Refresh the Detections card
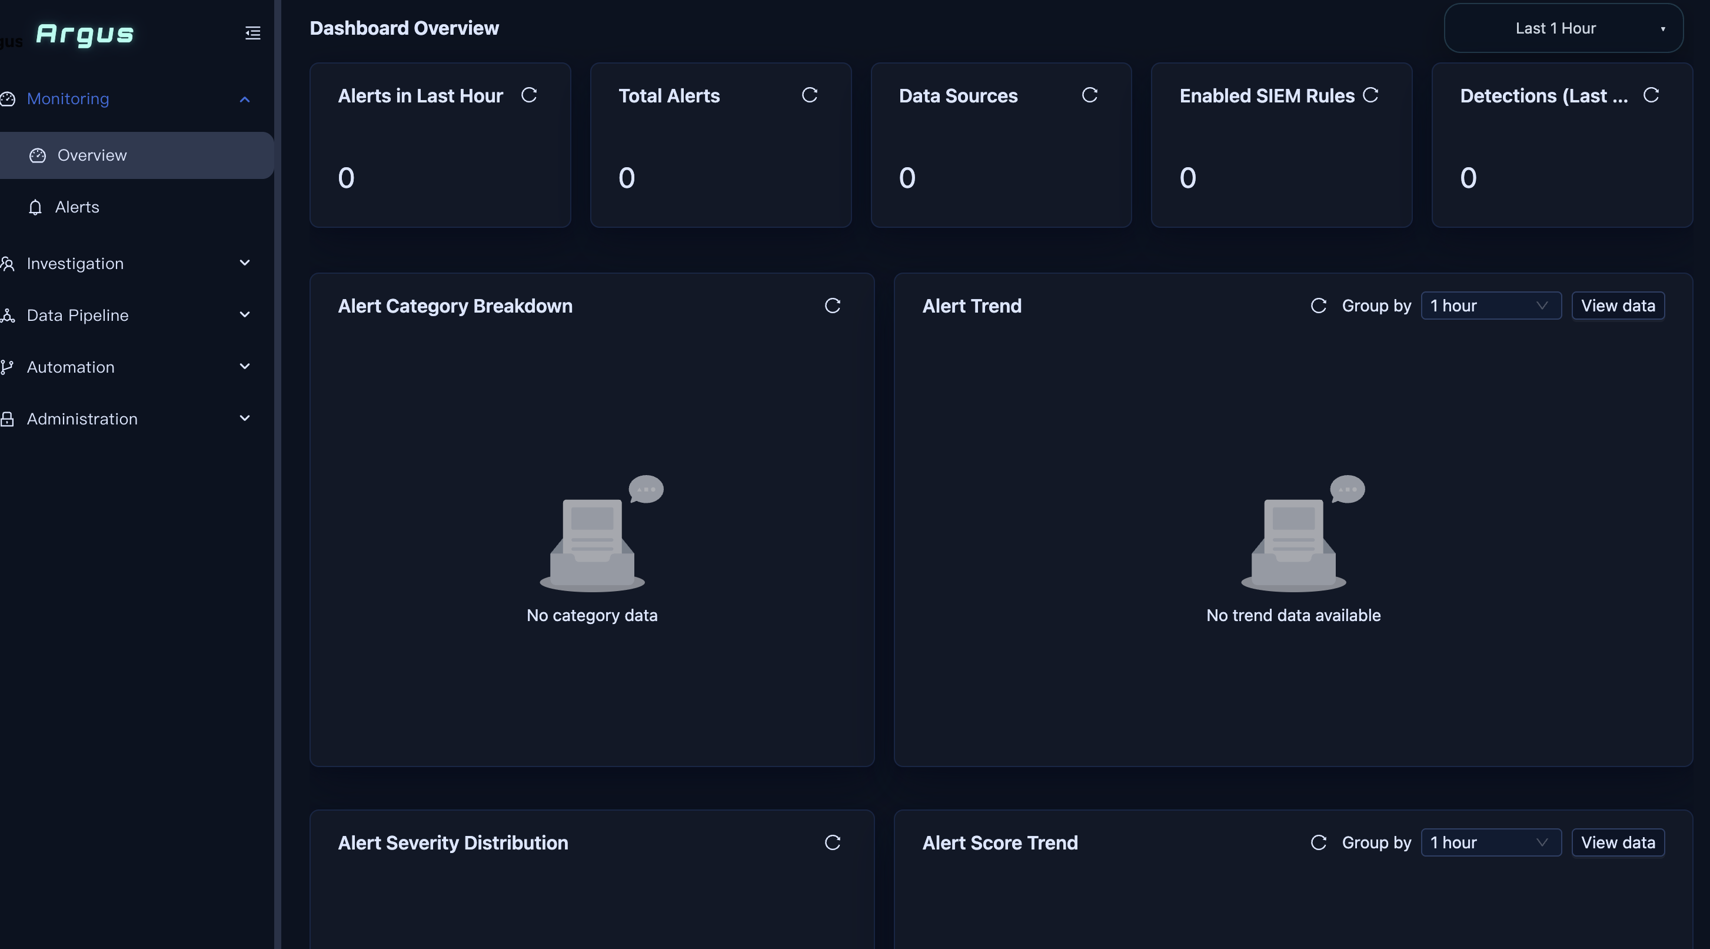The width and height of the screenshot is (1710, 949). click(x=1651, y=95)
